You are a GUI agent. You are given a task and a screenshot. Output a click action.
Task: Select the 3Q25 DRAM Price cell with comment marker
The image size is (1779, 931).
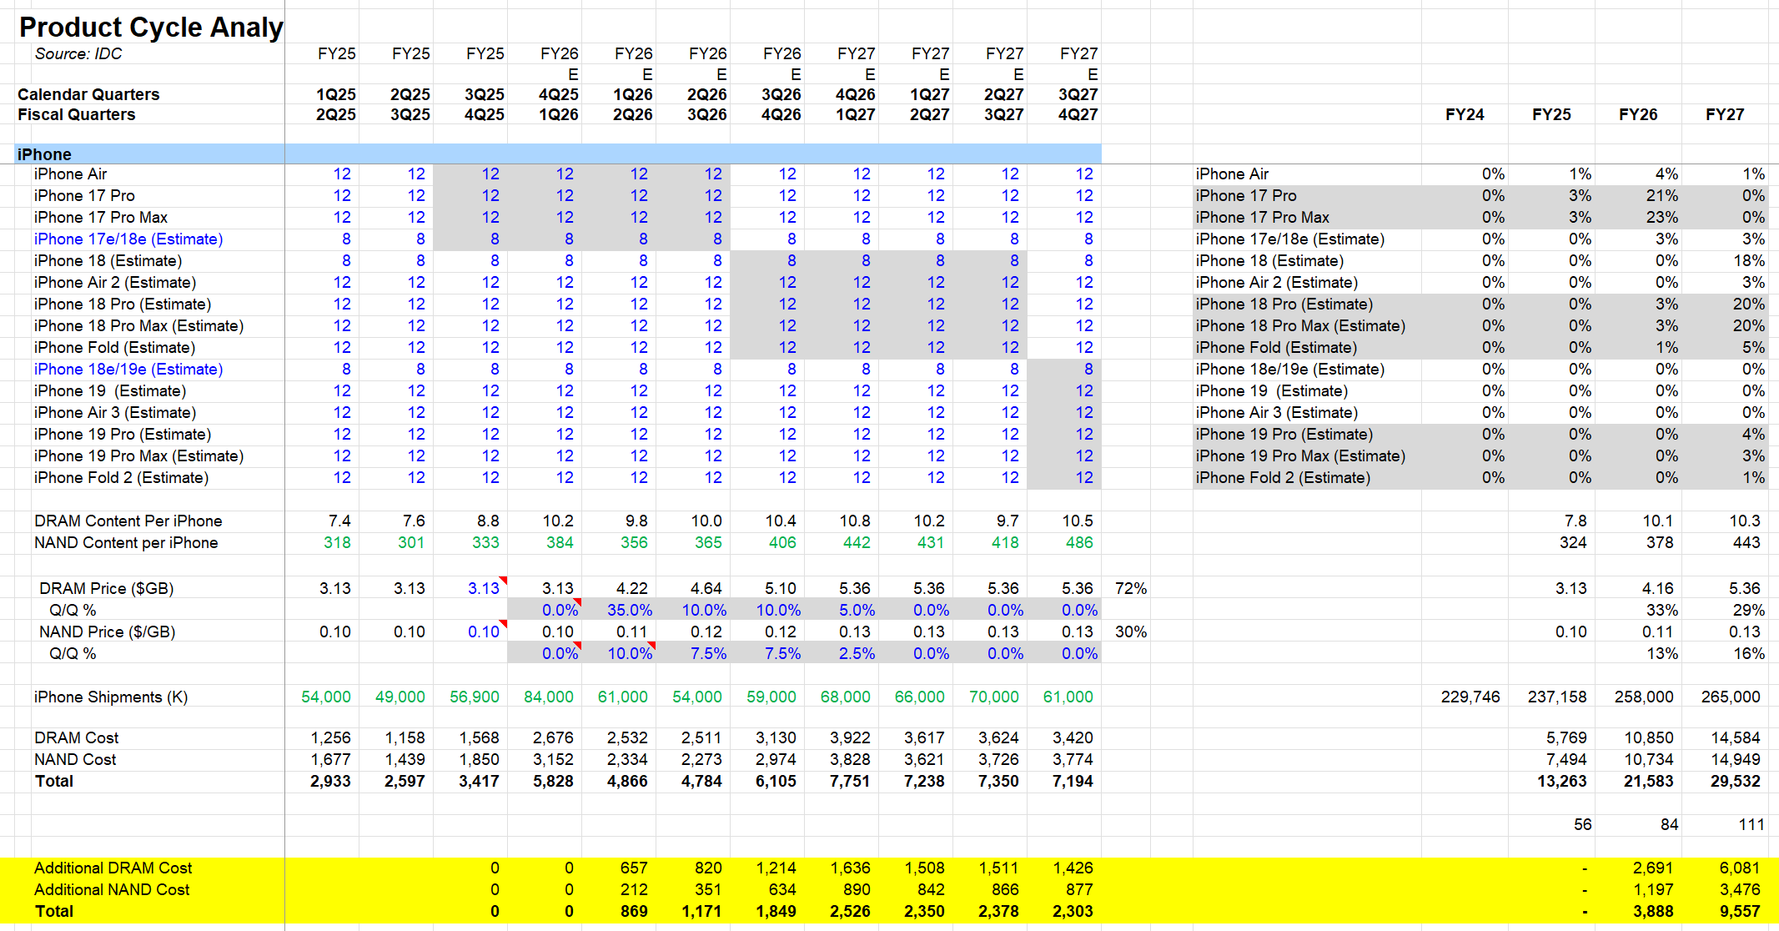[x=483, y=588]
